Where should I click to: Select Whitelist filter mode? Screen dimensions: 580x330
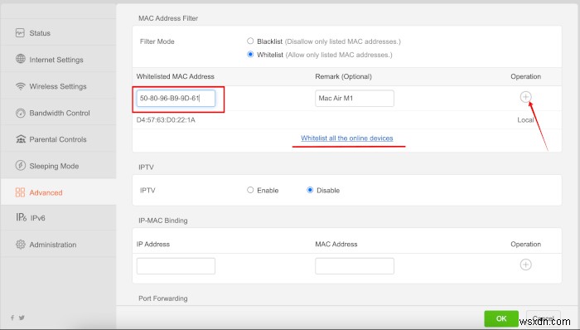250,55
